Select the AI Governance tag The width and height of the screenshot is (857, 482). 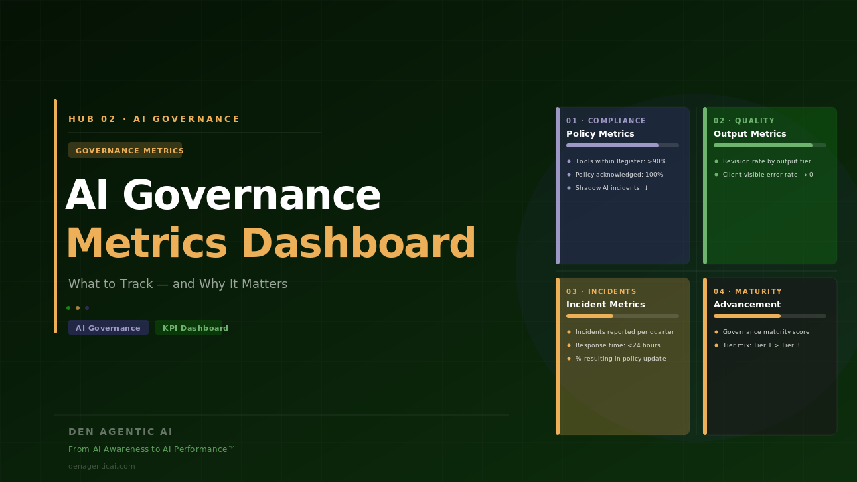[108, 327]
